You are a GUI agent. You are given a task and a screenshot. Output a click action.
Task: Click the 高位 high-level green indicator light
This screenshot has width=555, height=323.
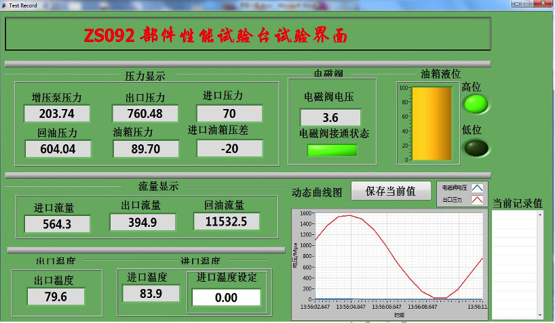tap(475, 104)
